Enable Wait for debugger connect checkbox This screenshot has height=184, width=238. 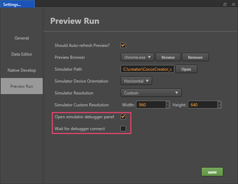(x=123, y=128)
